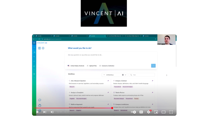The width and height of the screenshot is (208, 117).
Task: Open the video settings gear
Action: point(148,112)
